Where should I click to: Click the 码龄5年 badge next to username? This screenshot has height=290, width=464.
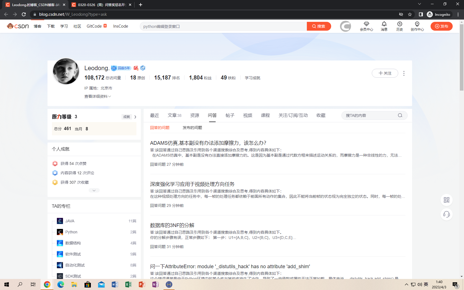coord(121,68)
